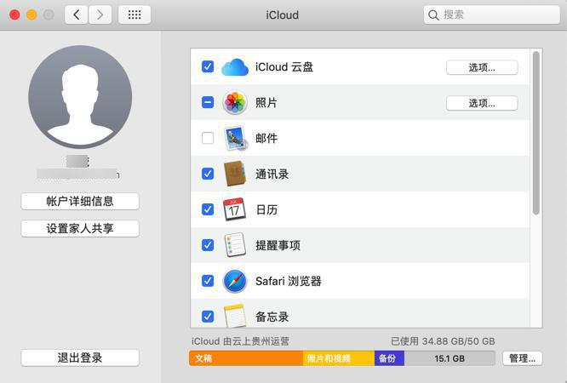Click the Calendar icon showing 17
Screen dimensions: 567x383
(234, 209)
